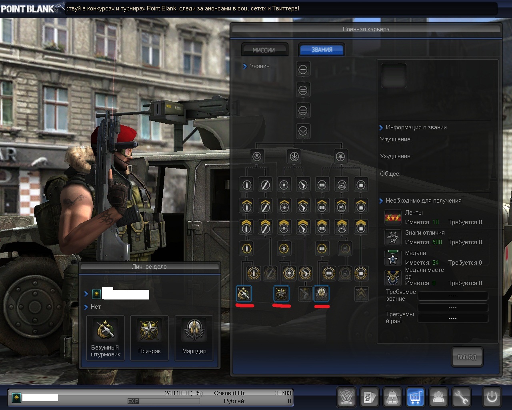Click the Знаки отличия insignia icon
Image resolution: width=512 pixels, height=410 pixels.
(393, 237)
